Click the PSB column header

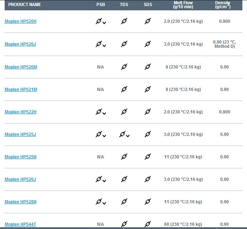pyautogui.click(x=101, y=5)
